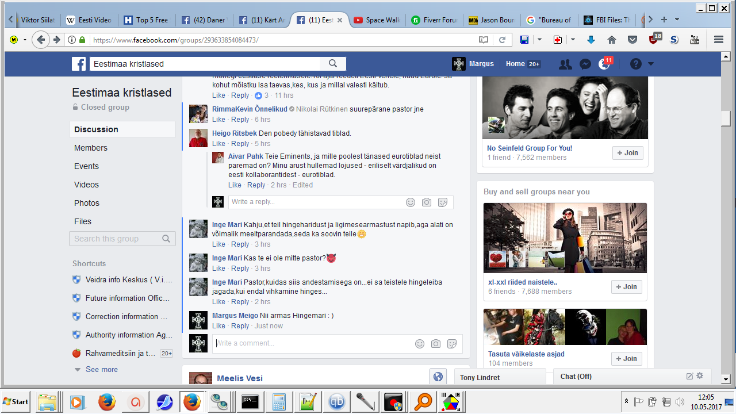Open the Windows Start button
Viewport: 736px width, 414px height.
click(x=16, y=401)
